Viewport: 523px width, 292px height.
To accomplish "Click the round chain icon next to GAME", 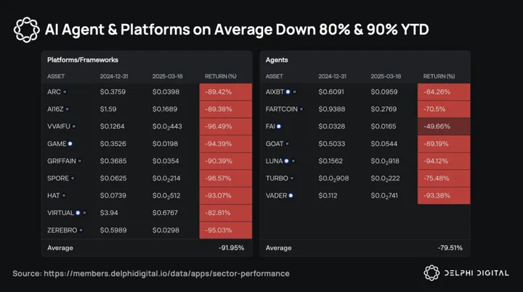I will click(x=70, y=144).
